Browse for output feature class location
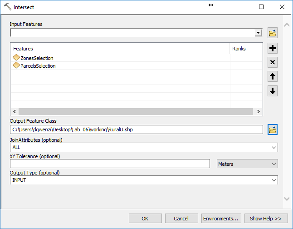This screenshot has width=293, height=229. tap(273, 130)
